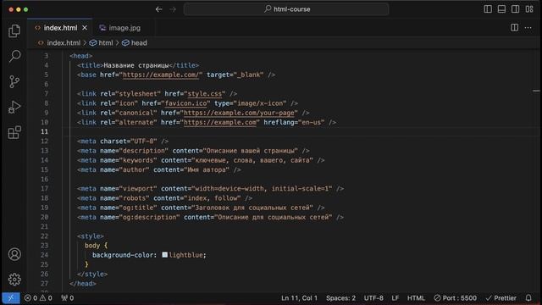The width and height of the screenshot is (542, 305).
Task: Open the Manage gear icon
Action: pyautogui.click(x=14, y=279)
